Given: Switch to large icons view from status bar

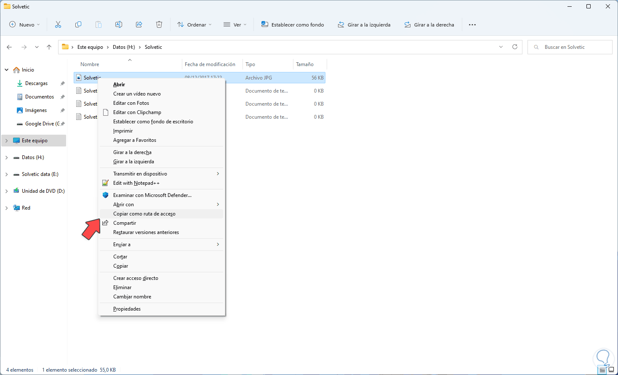Looking at the screenshot, I should (611, 370).
